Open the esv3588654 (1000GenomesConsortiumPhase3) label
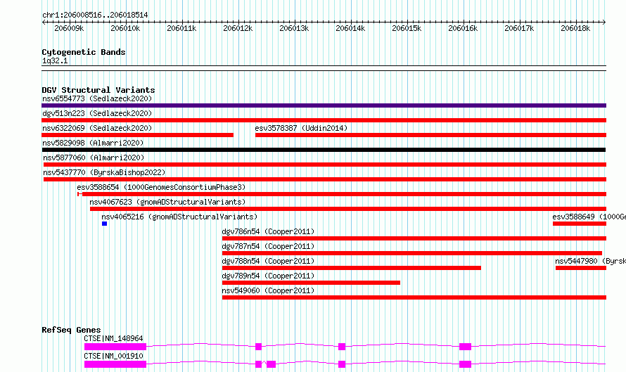This screenshot has height=372, width=626. tap(161, 187)
